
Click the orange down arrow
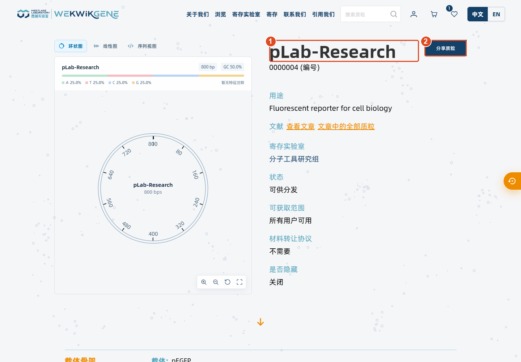260,322
